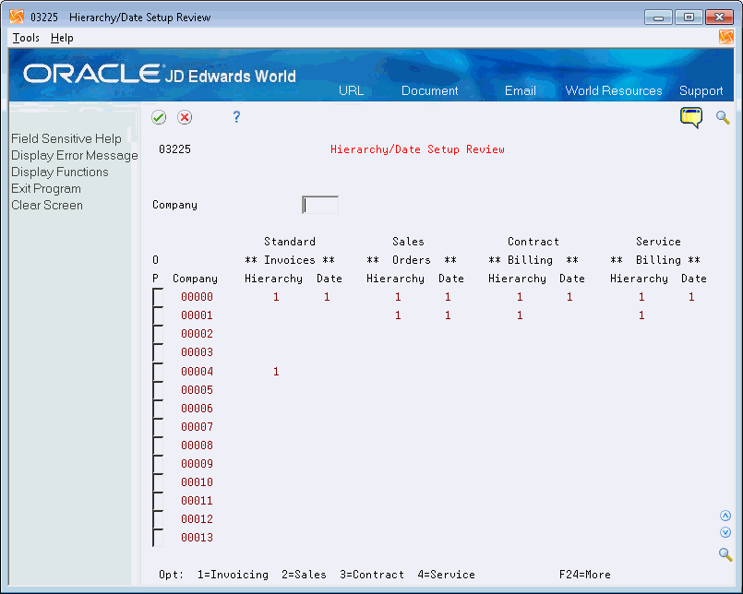The height and width of the screenshot is (594, 743).
Task: Select Field Sensitive Help
Action: pyautogui.click(x=66, y=138)
